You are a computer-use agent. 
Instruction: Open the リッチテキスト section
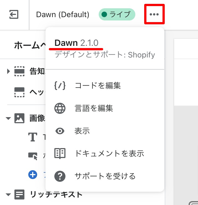(x=56, y=195)
